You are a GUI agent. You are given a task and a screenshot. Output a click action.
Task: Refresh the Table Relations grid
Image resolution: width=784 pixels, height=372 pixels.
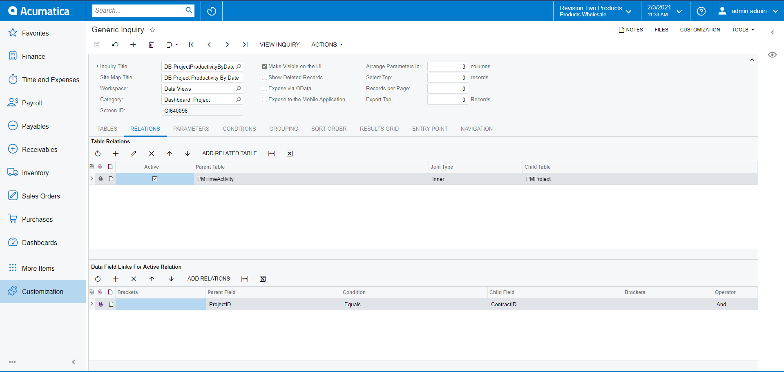pyautogui.click(x=98, y=154)
